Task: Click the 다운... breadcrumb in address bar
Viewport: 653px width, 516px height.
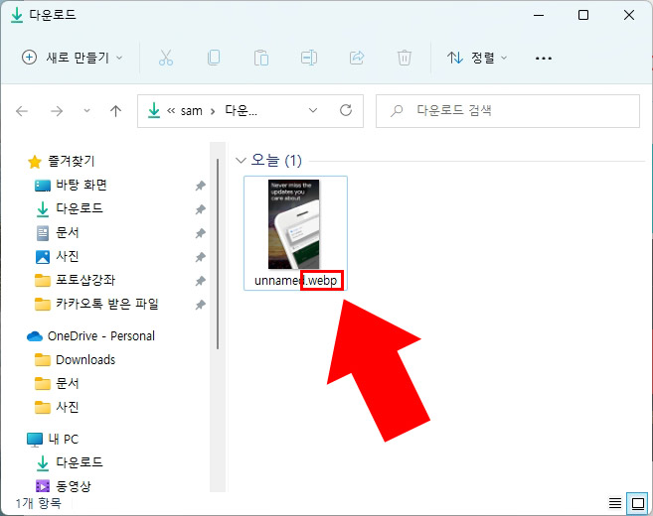Action: 241,110
